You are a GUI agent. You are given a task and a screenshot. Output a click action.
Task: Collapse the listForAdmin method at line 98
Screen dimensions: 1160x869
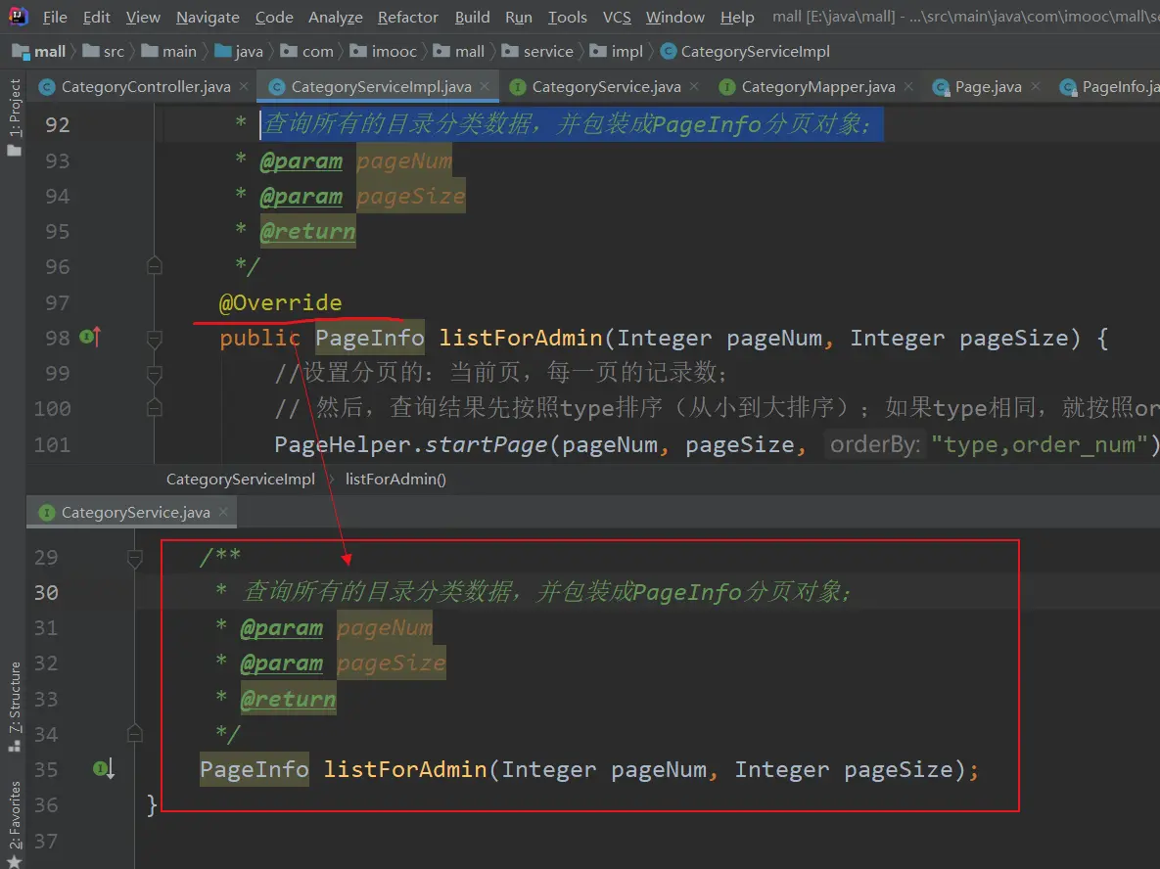(x=154, y=339)
